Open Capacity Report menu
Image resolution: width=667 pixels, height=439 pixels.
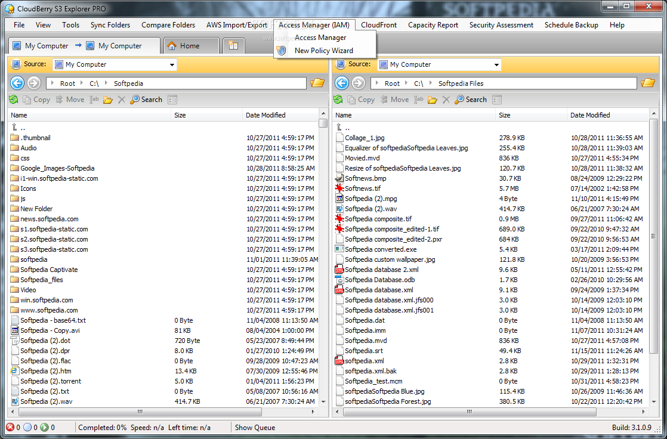433,25
